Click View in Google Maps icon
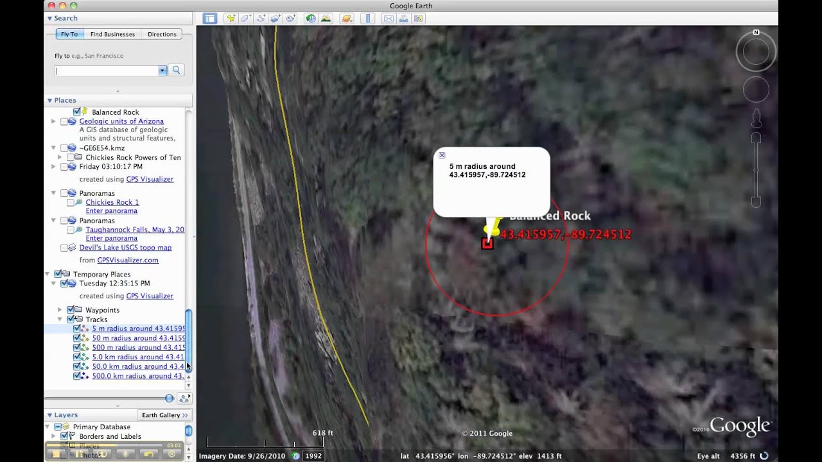The image size is (822, 462). (x=419, y=19)
